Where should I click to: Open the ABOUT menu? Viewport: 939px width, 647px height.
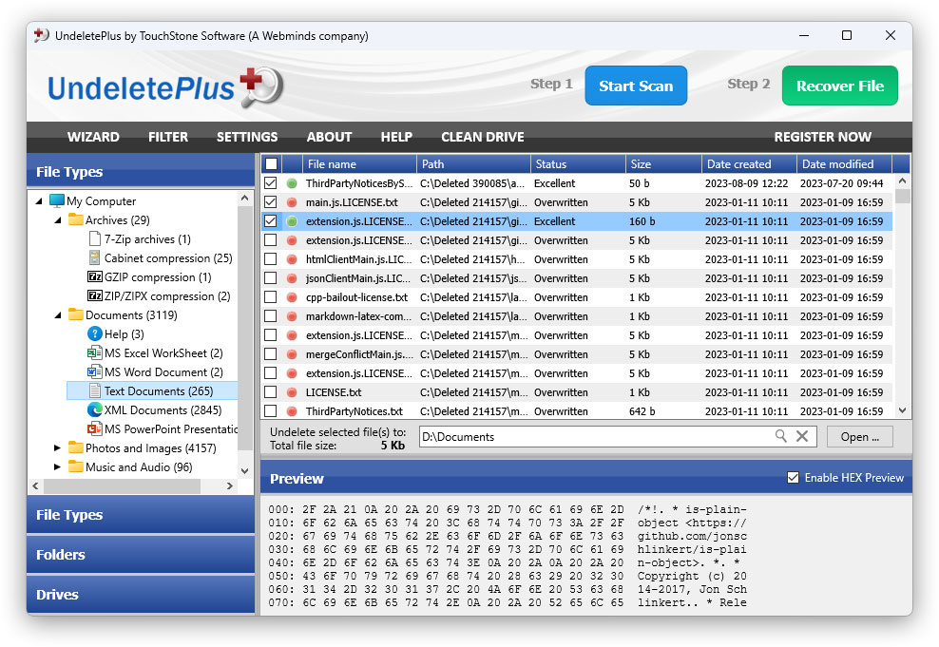(330, 137)
